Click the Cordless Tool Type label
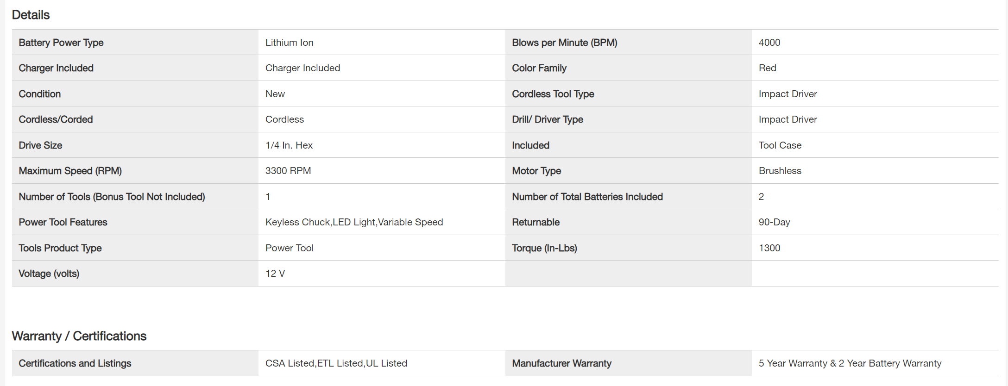The image size is (1008, 386). point(553,94)
